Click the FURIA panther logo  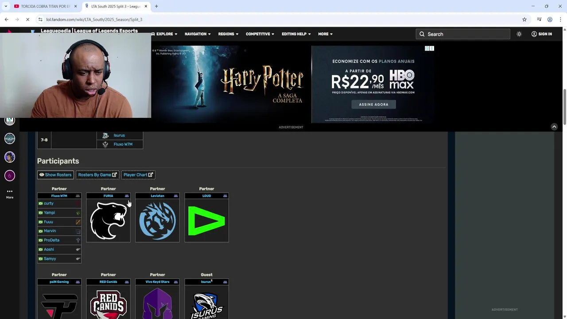(x=108, y=221)
